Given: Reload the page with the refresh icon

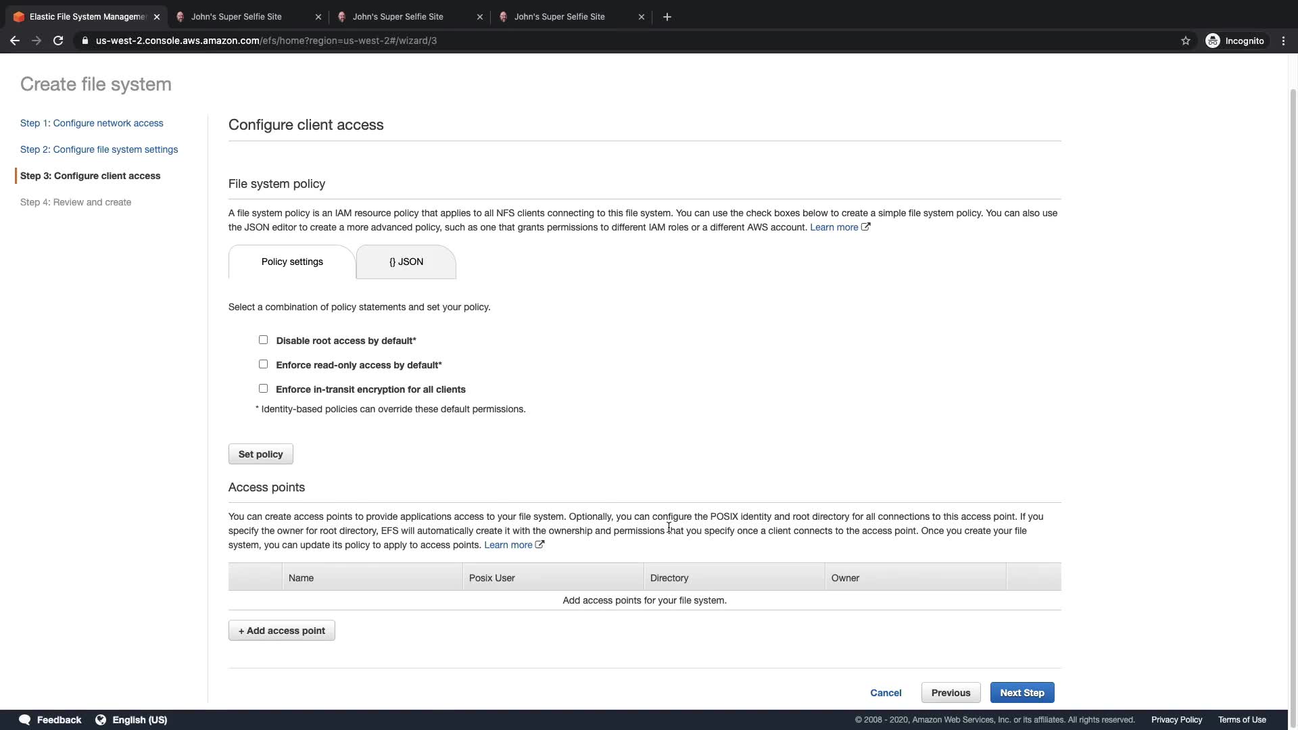Looking at the screenshot, I should pyautogui.click(x=58, y=41).
